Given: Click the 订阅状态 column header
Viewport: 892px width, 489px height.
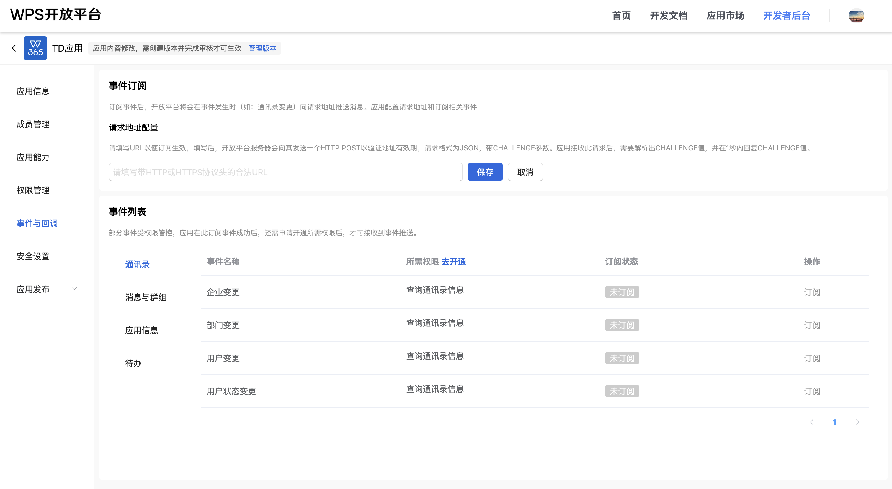Looking at the screenshot, I should point(621,262).
